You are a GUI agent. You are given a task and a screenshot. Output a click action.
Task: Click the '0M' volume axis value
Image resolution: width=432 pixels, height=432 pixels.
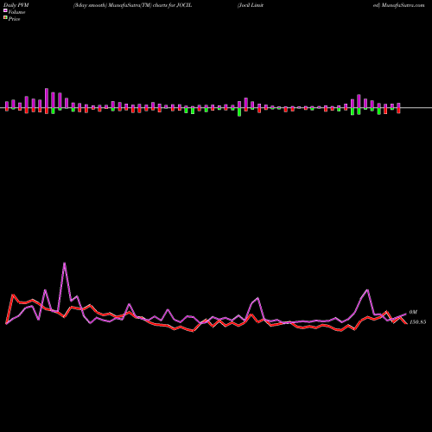coord(413,312)
